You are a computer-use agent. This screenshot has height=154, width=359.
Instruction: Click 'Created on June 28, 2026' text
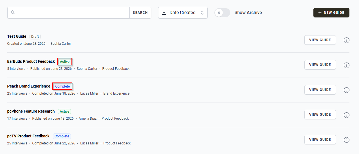point(26,44)
